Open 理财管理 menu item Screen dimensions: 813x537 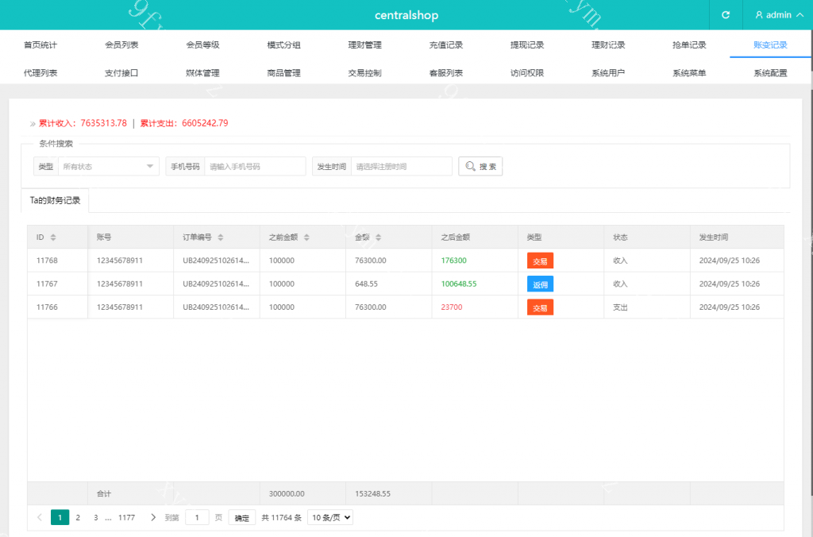365,44
